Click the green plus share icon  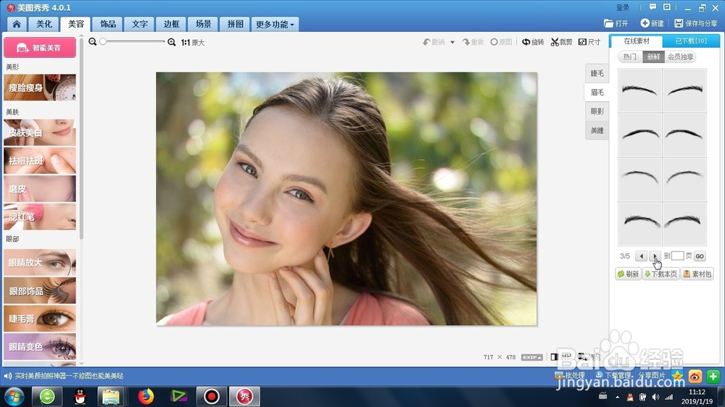click(713, 377)
